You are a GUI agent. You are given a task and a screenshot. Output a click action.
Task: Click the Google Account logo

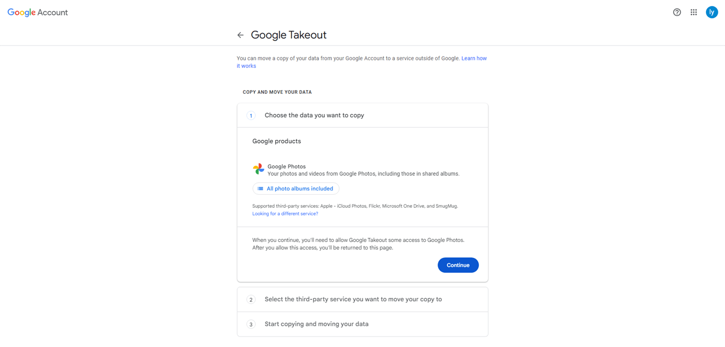pyautogui.click(x=38, y=12)
